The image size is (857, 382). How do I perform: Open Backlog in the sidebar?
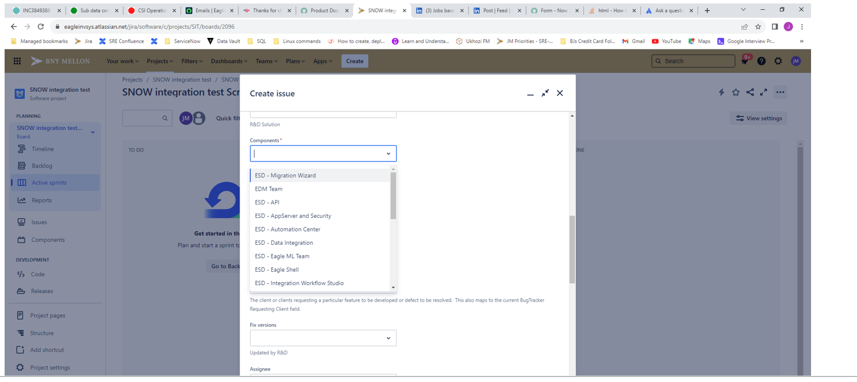[42, 165]
